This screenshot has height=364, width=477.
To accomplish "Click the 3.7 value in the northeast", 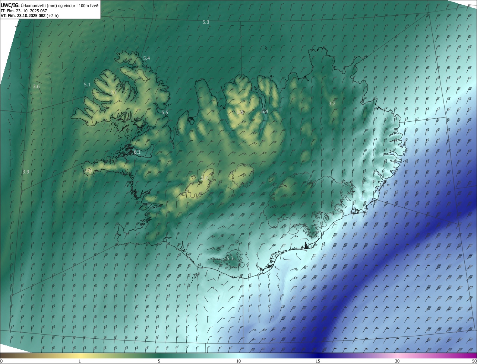I will [x=332, y=104].
